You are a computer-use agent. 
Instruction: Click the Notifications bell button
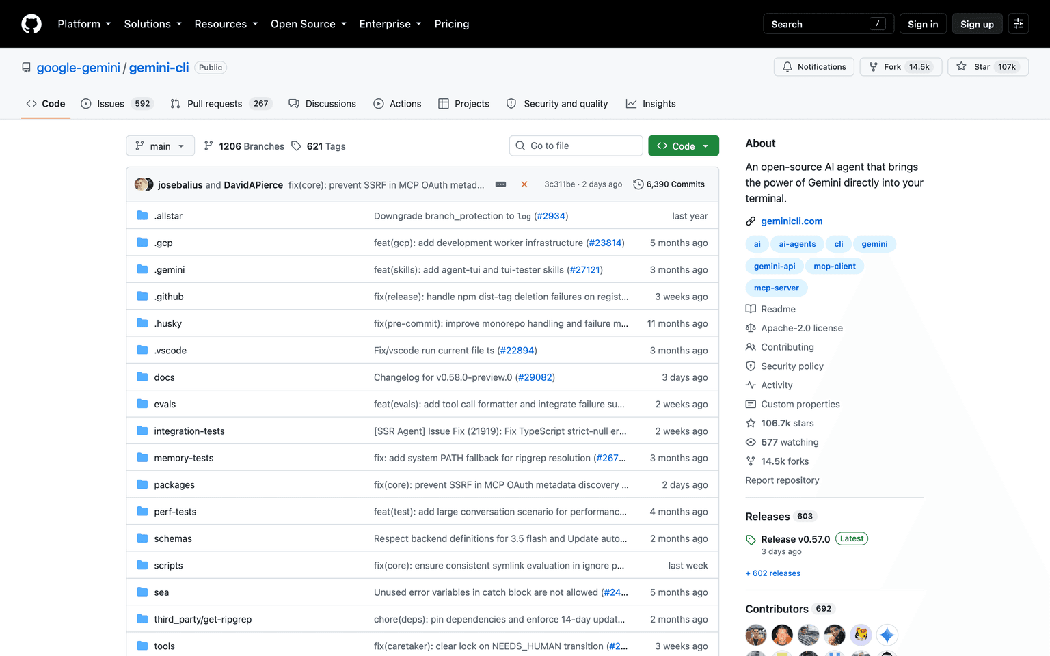click(x=813, y=67)
